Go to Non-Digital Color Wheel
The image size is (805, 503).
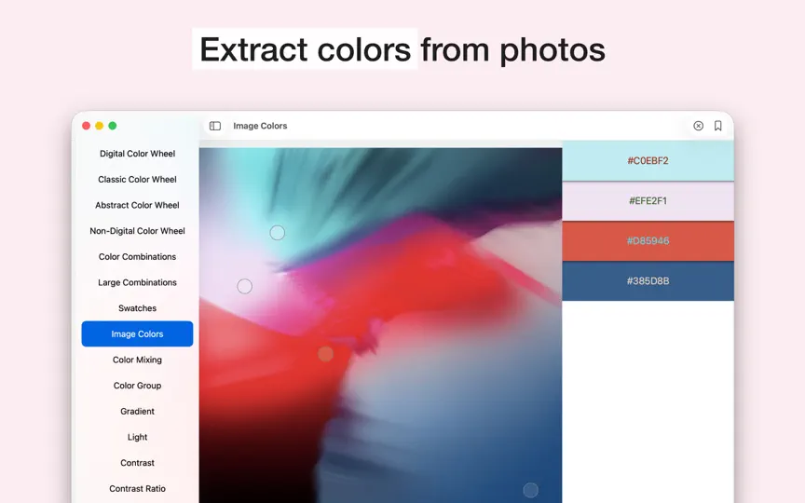pos(137,231)
